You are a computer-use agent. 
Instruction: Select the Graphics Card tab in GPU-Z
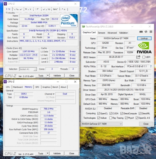point(89,32)
